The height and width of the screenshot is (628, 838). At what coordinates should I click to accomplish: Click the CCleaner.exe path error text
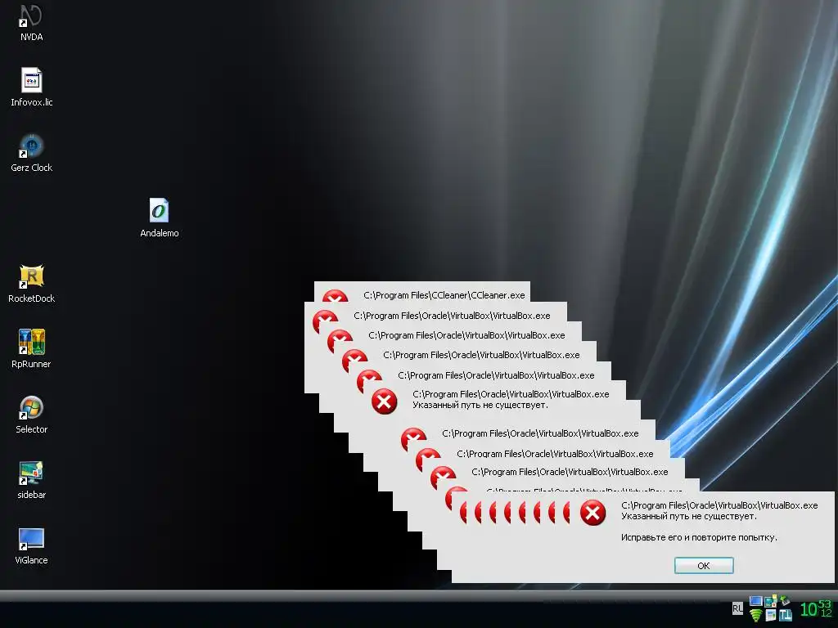(x=444, y=295)
